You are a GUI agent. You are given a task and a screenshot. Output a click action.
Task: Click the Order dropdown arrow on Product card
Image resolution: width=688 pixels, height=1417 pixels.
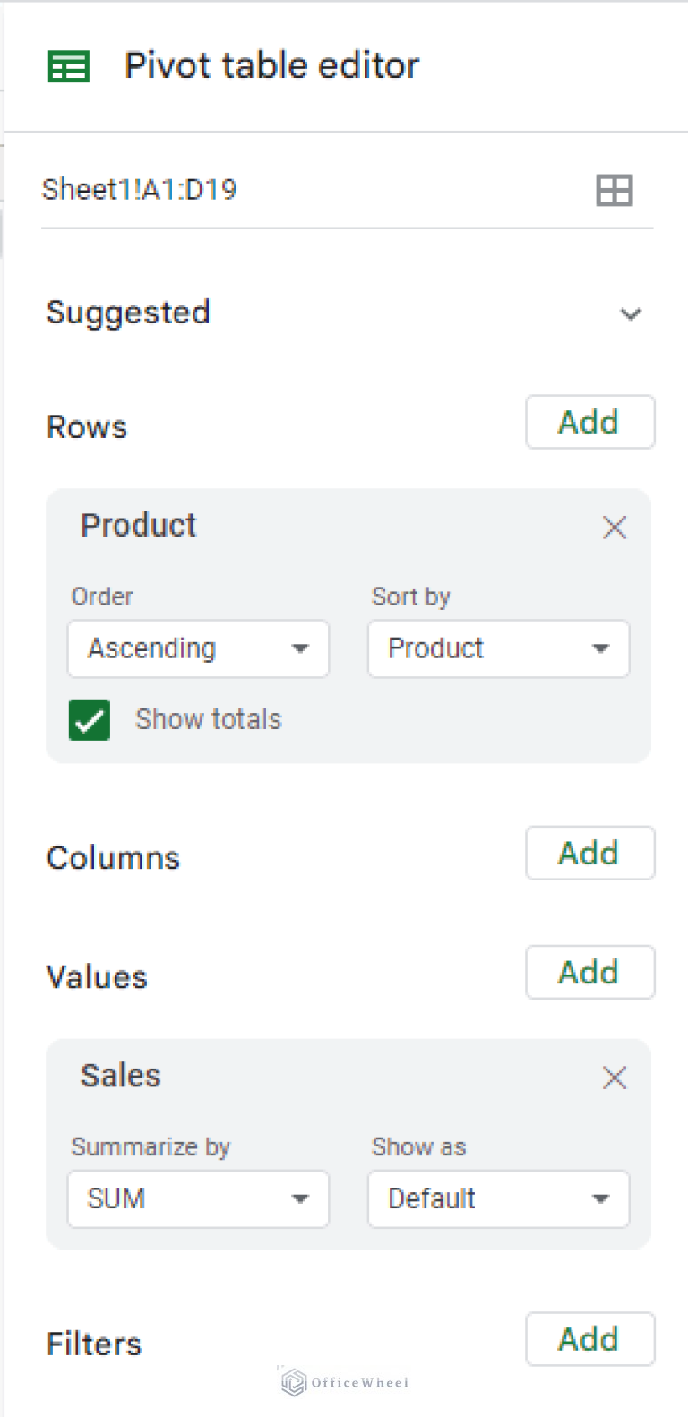pyautogui.click(x=301, y=648)
